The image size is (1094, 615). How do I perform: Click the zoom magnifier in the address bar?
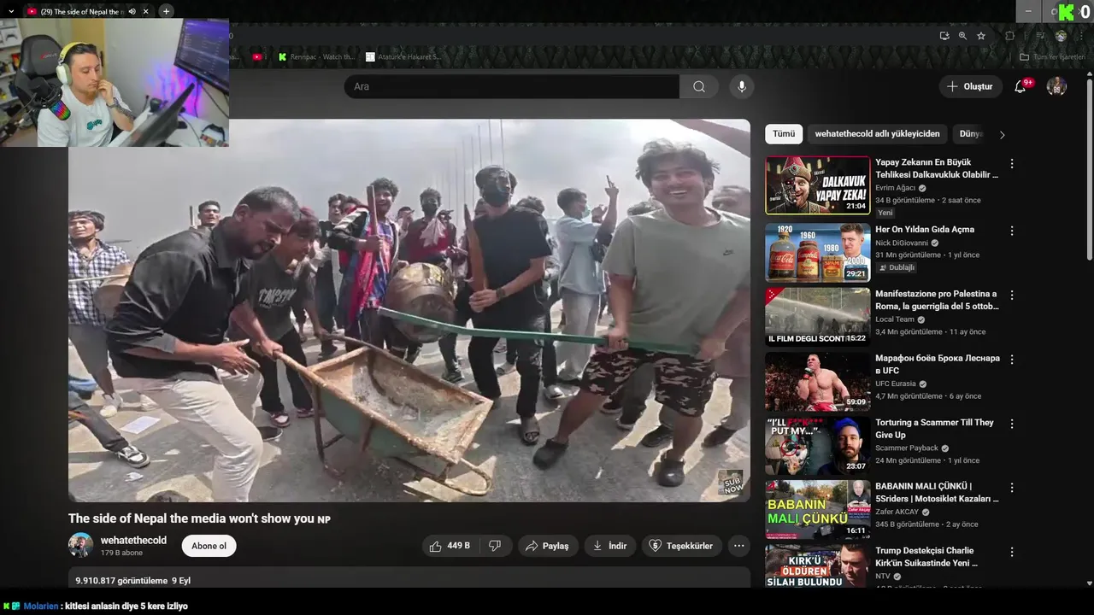[962, 36]
